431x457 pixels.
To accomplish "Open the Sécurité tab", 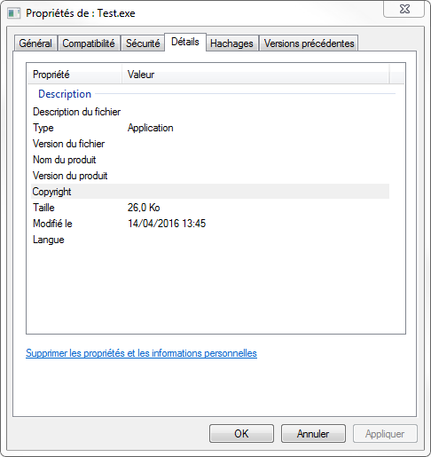I will [143, 43].
